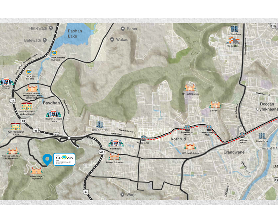Click the blue location pin marker
The width and height of the screenshot is (278, 223).
point(47,160)
